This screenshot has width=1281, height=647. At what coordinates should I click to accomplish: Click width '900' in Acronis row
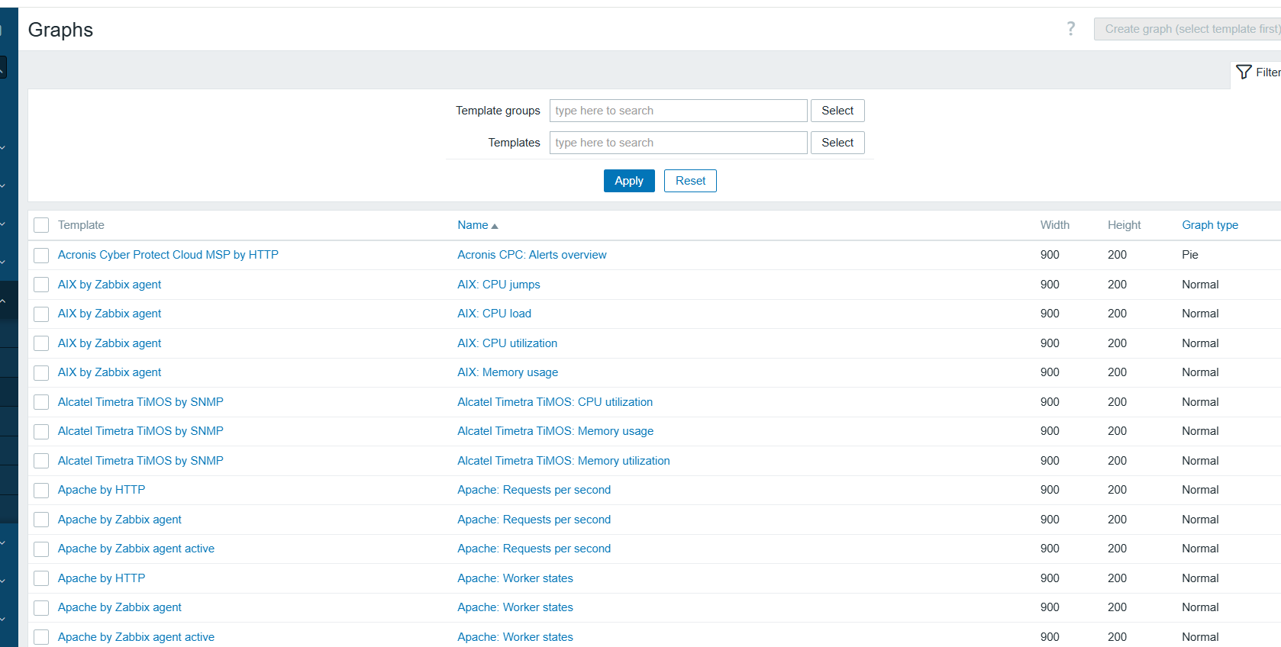[1050, 255]
